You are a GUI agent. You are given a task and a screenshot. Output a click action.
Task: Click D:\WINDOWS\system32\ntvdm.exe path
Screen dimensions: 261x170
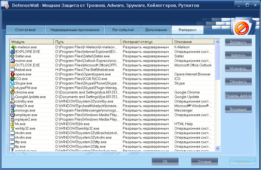point(83,138)
